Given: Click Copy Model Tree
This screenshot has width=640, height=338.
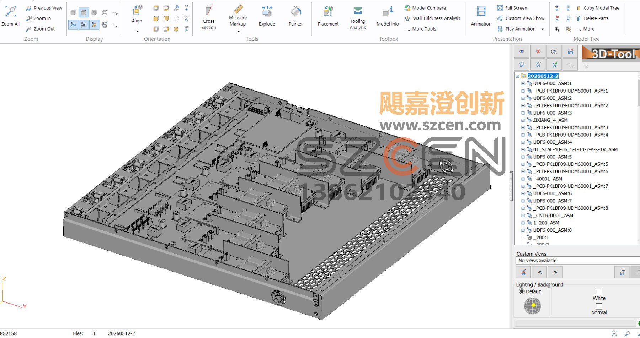Looking at the screenshot, I should tap(598, 8).
